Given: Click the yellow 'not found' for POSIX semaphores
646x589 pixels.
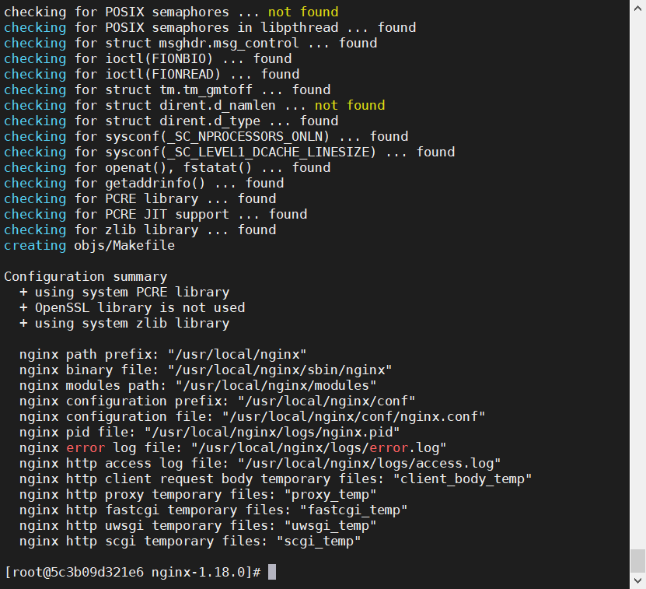Looking at the screenshot, I should pos(303,12).
